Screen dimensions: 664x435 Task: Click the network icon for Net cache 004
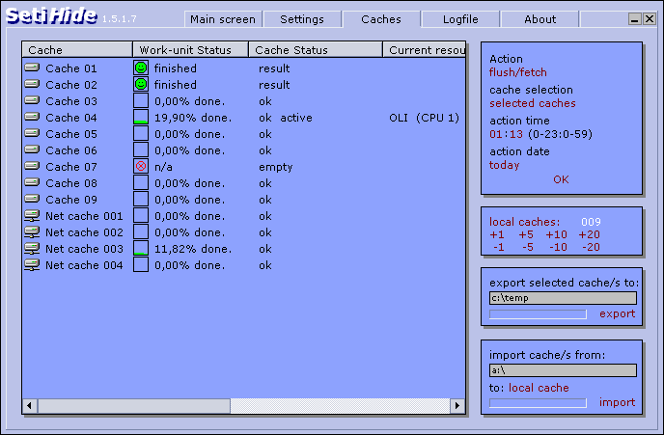pos(32,265)
